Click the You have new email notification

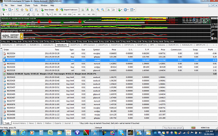(173, 128)
